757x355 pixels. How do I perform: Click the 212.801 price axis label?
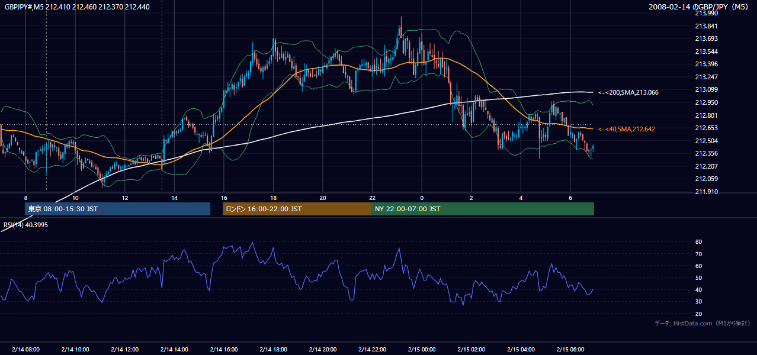(706, 115)
